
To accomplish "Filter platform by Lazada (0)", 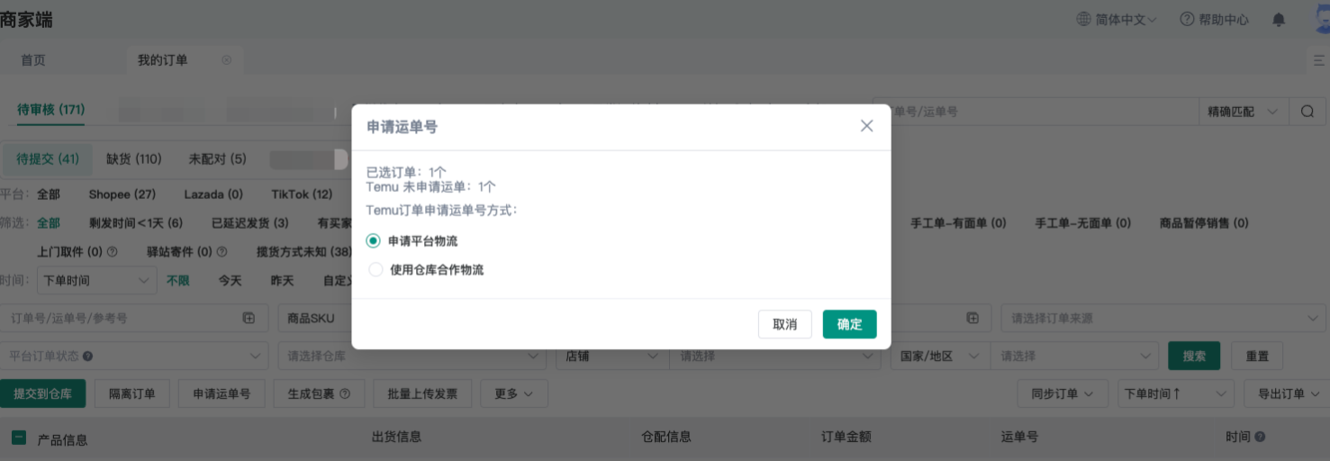I will 213,194.
